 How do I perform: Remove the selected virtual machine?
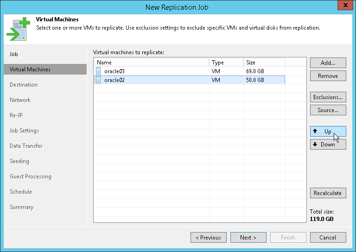pos(328,76)
